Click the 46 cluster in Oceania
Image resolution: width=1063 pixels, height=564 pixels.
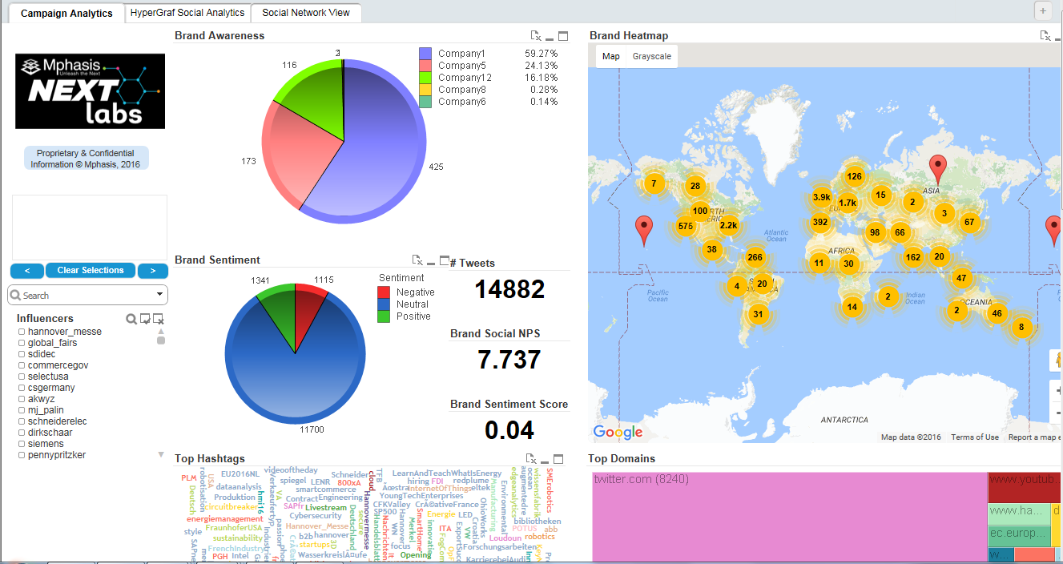pyautogui.click(x=997, y=313)
